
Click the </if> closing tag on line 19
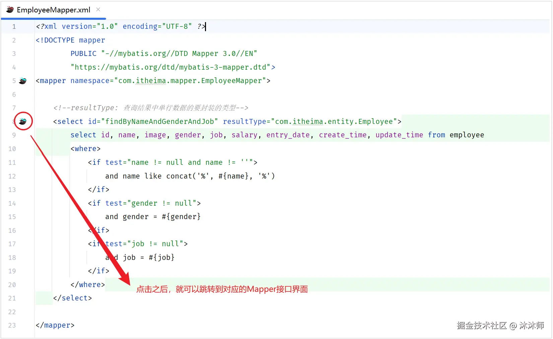tap(98, 271)
